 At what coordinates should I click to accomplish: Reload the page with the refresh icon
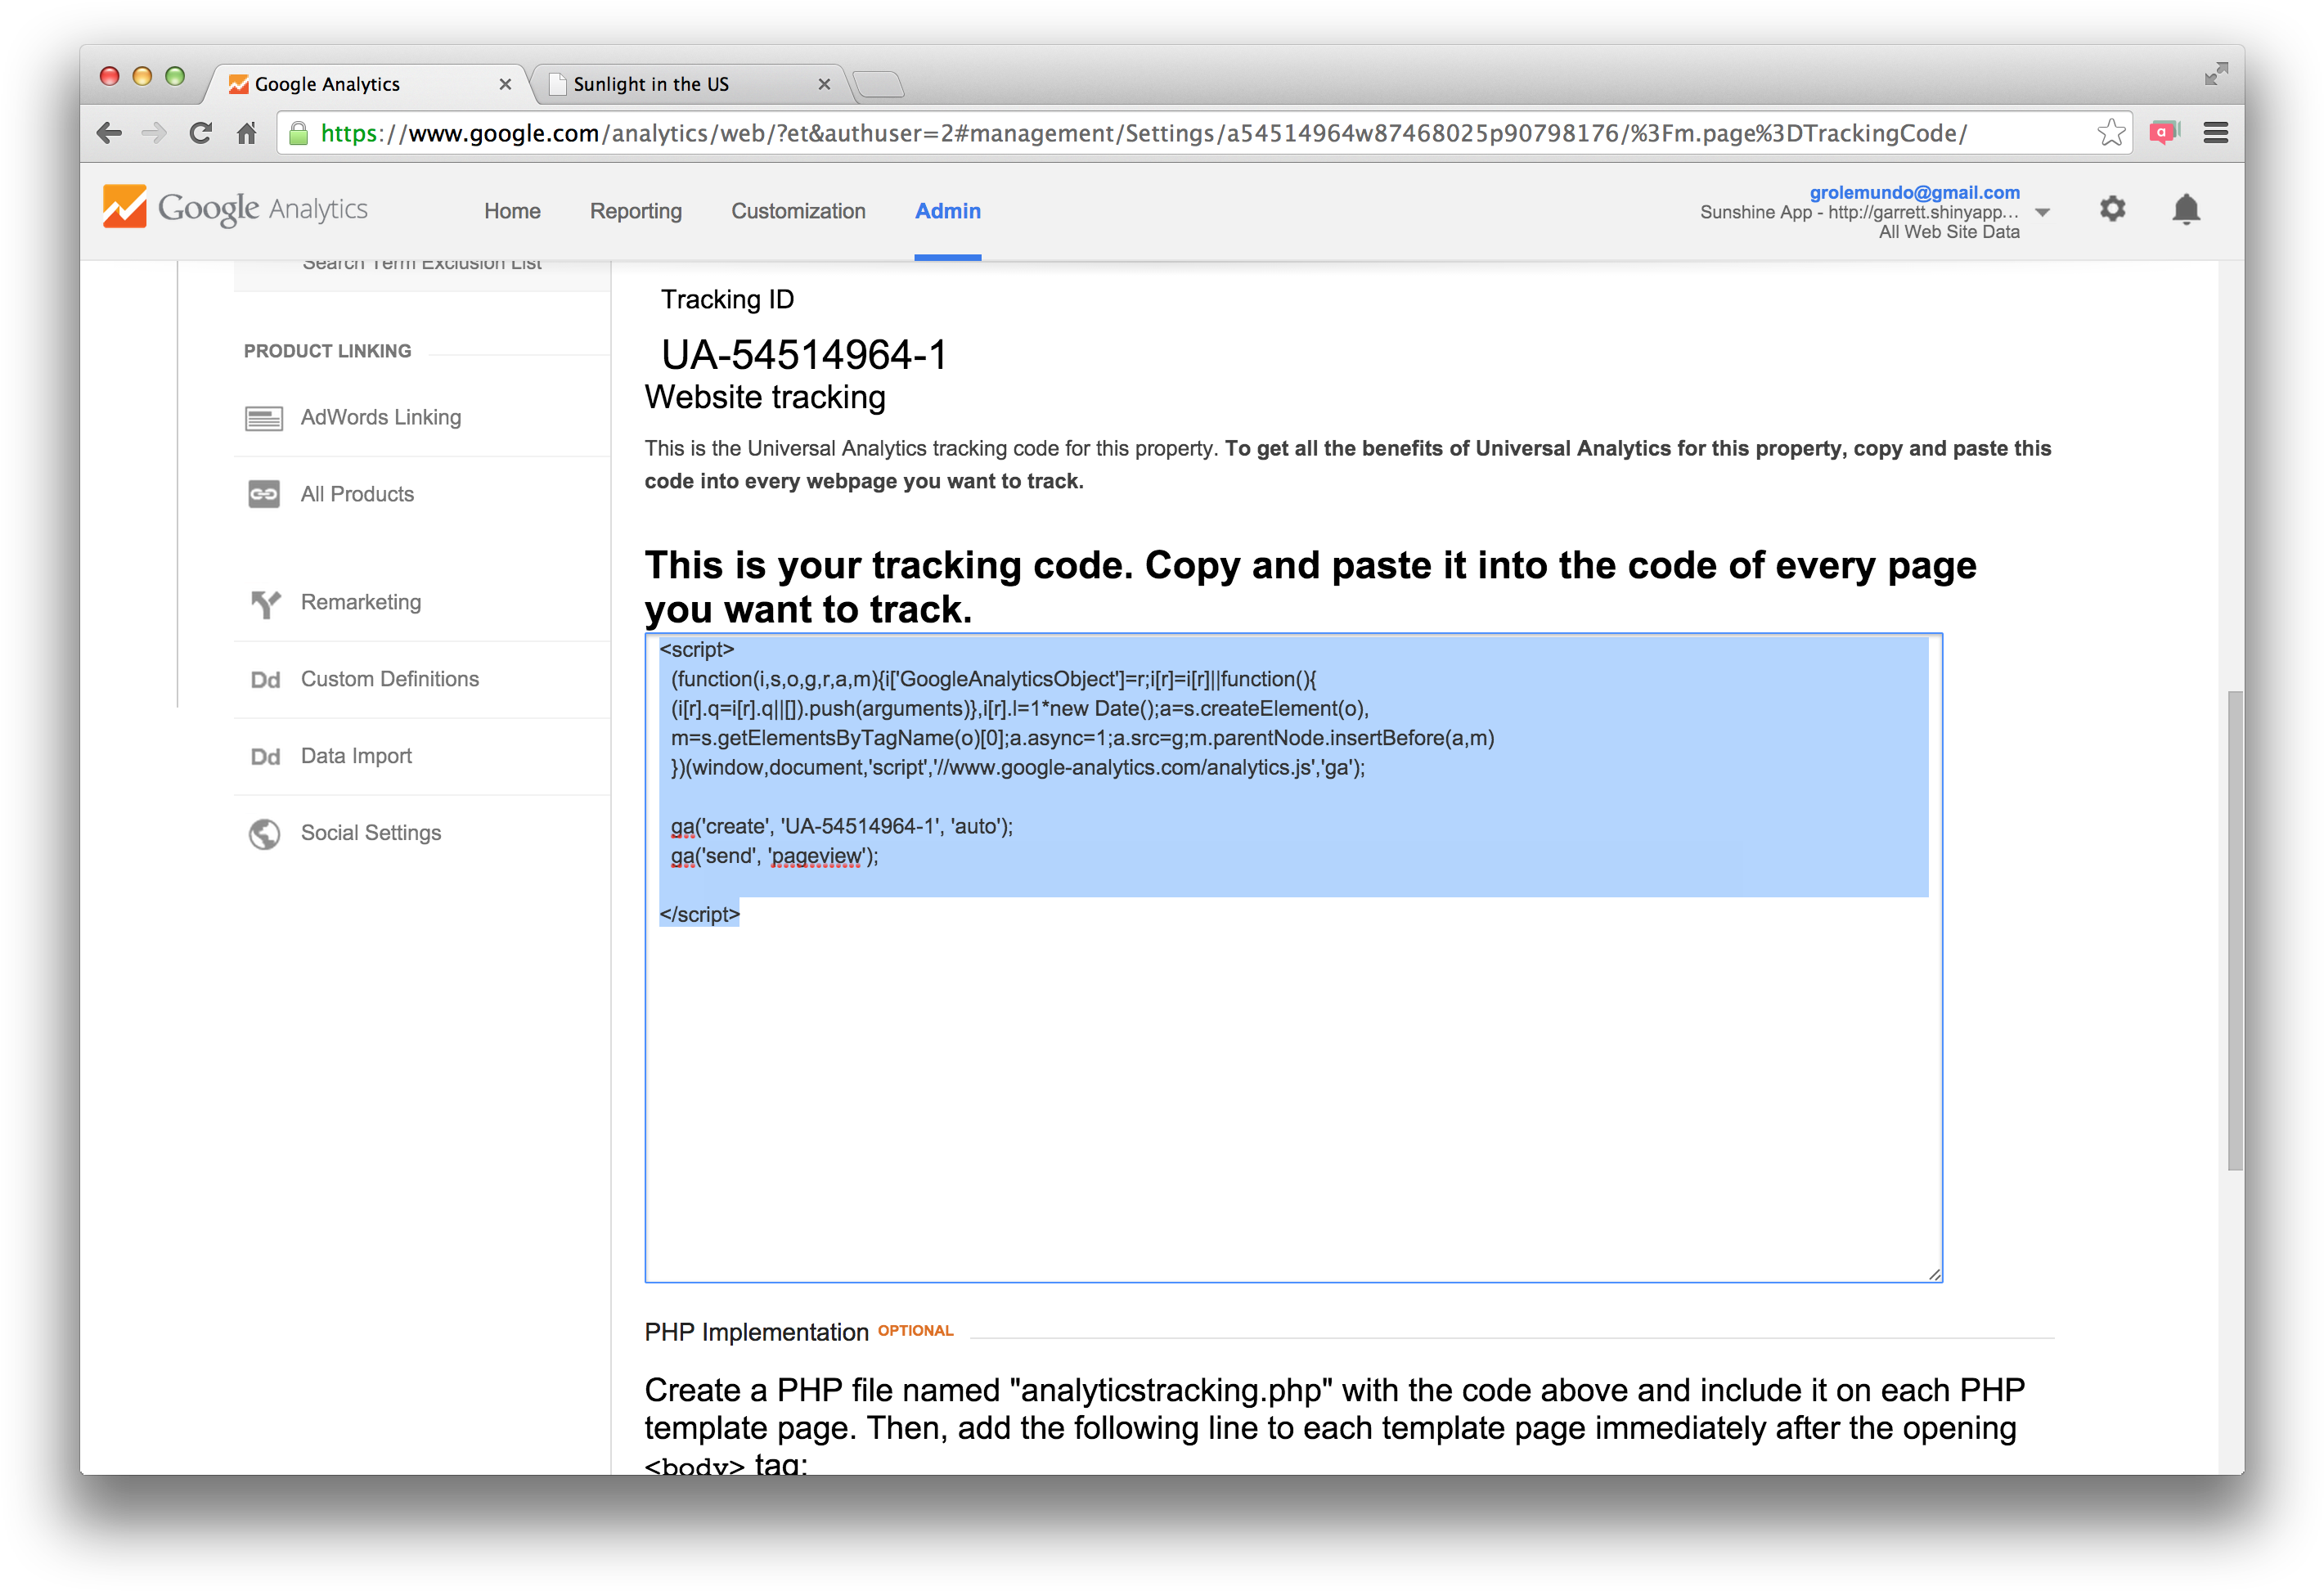click(201, 133)
